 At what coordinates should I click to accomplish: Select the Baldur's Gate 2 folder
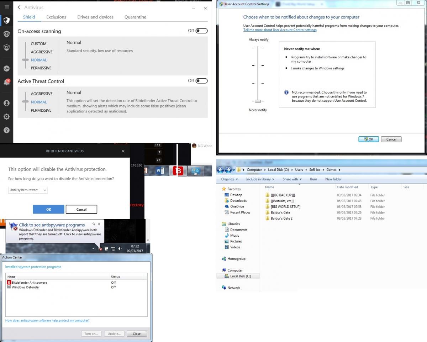279,218
